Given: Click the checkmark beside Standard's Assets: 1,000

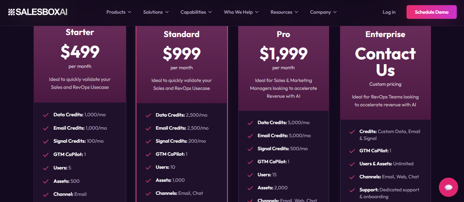Looking at the screenshot, I should tap(148, 180).
